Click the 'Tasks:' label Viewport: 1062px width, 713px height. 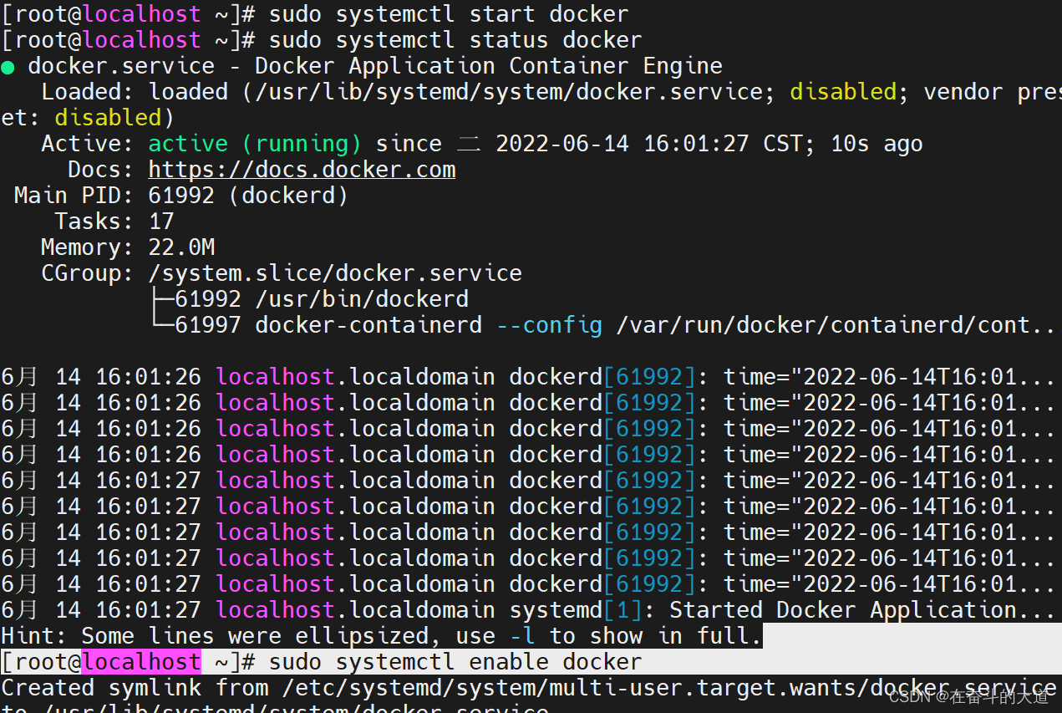click(x=94, y=222)
